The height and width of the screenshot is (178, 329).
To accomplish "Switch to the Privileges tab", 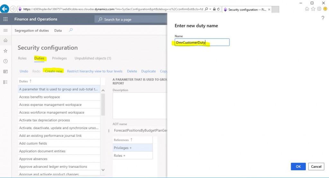I will click(x=59, y=58).
